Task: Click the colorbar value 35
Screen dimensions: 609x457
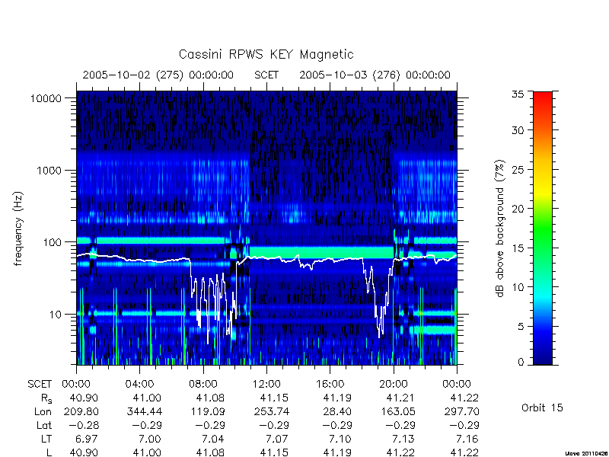Action: tap(518, 94)
